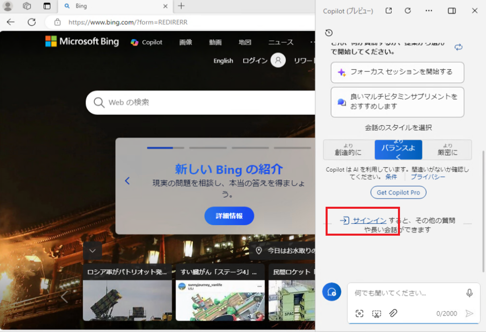
Task: Click the Web の検索 search box
Action: coord(201,102)
